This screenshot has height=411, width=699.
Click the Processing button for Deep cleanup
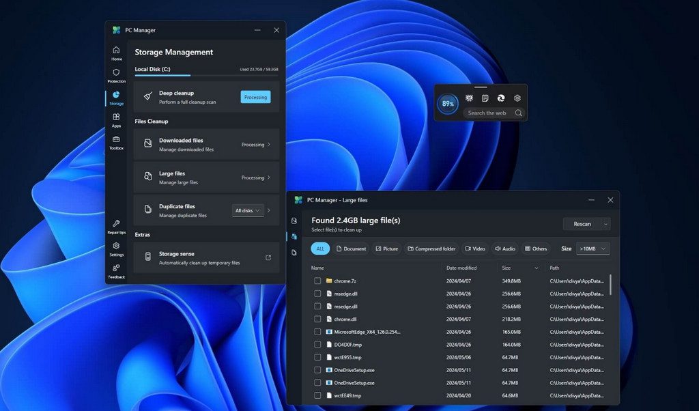(x=255, y=97)
